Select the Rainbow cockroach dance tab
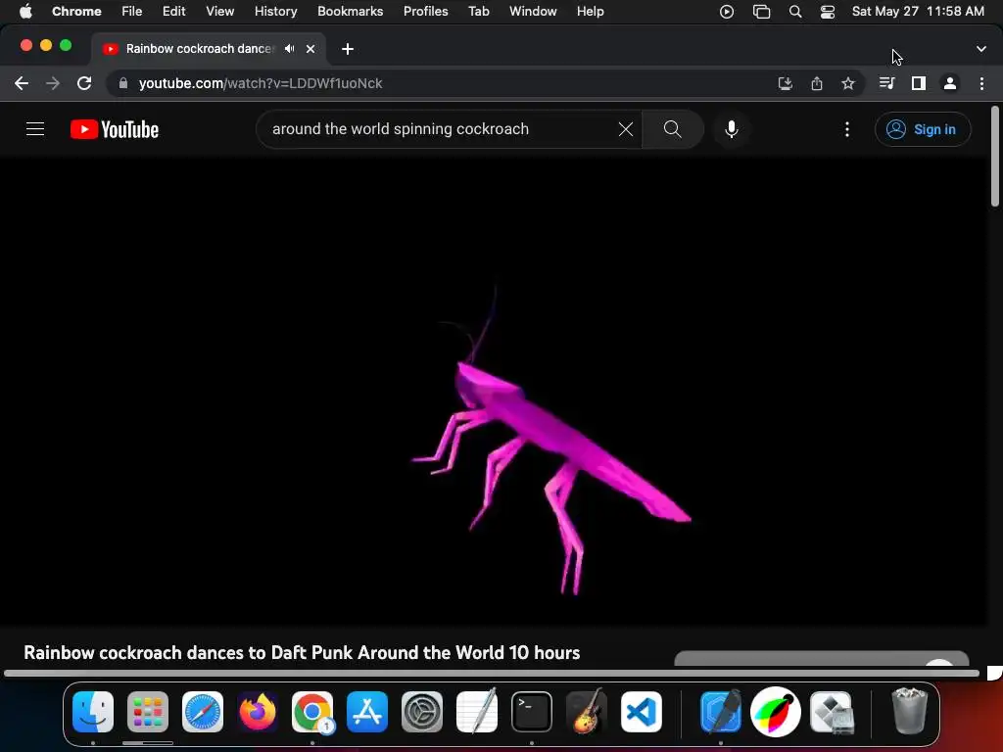This screenshot has width=1003, height=752. tap(199, 49)
